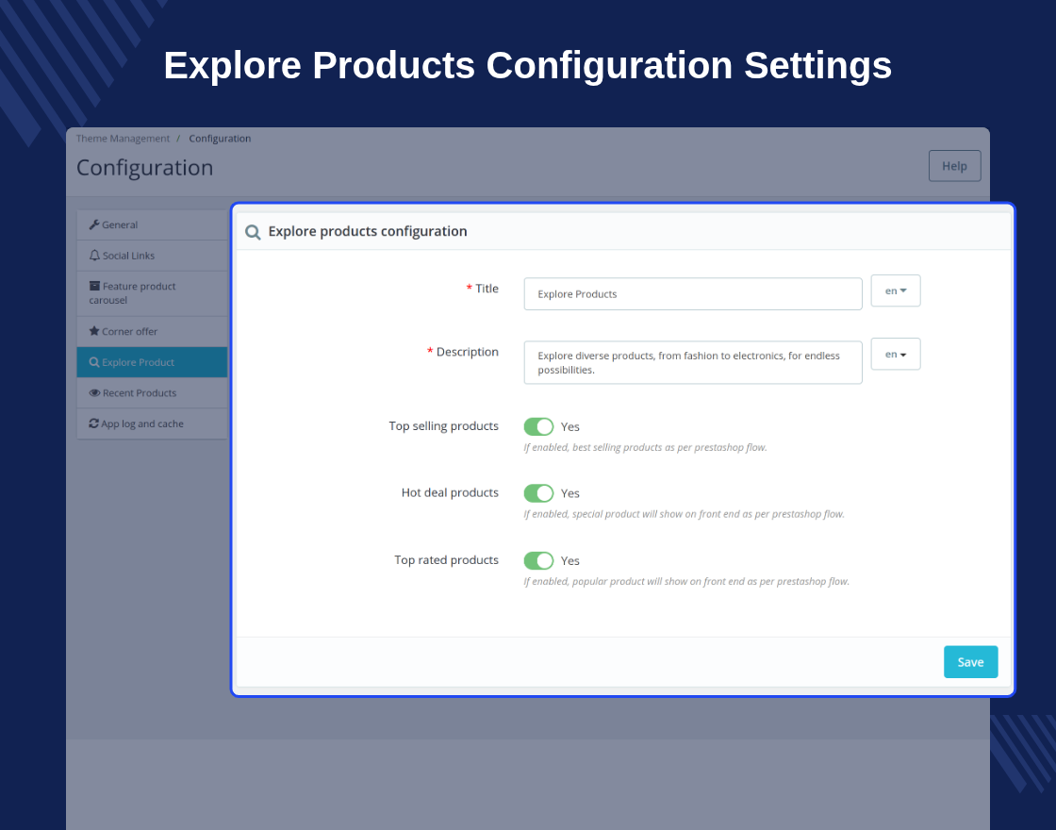Select the Explore Product tab
Viewport: 1056px width, 830px height.
(152, 362)
